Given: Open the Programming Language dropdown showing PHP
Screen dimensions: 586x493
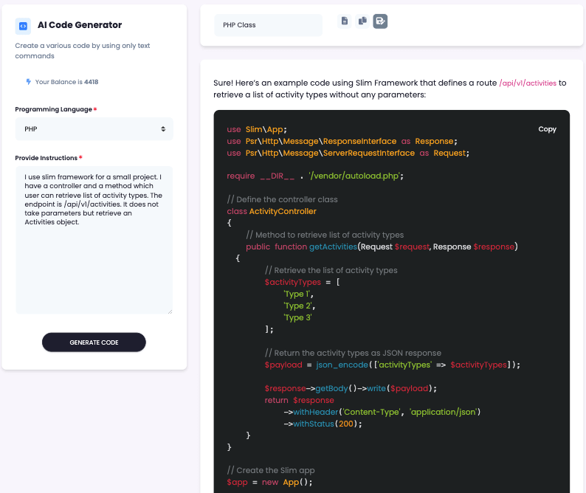Looking at the screenshot, I should coord(94,129).
